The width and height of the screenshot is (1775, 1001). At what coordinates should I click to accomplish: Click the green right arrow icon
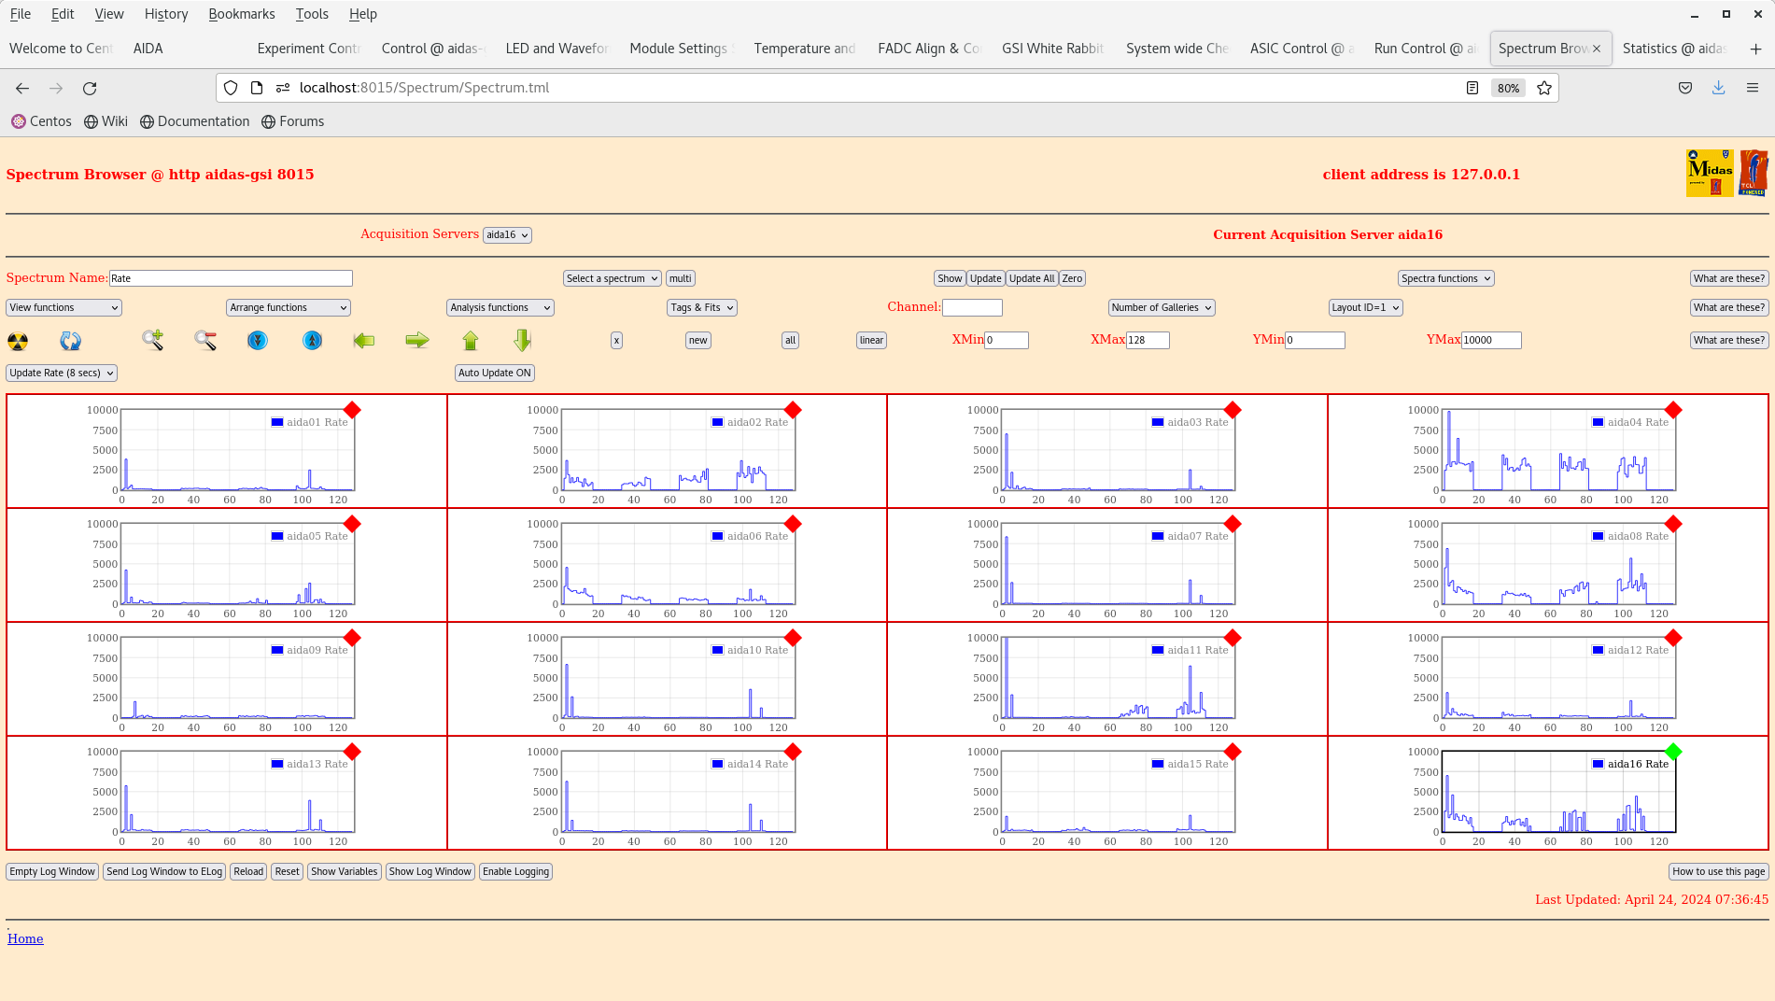pos(417,341)
